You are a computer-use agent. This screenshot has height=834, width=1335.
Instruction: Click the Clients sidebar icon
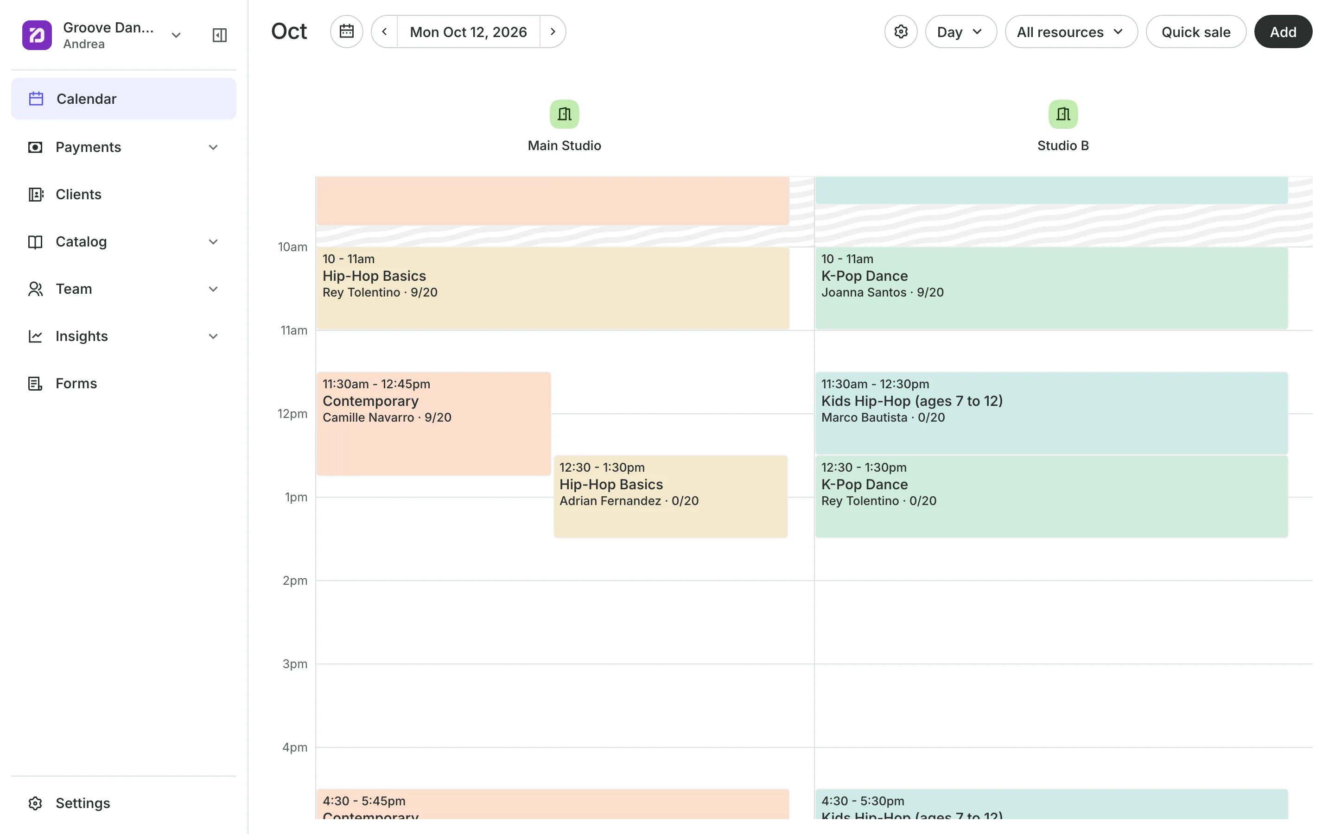(x=35, y=195)
